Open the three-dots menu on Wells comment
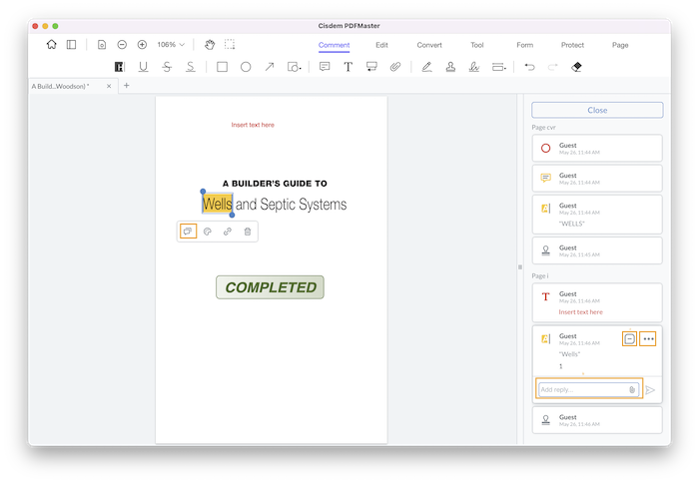This screenshot has height=483, width=699. (648, 339)
